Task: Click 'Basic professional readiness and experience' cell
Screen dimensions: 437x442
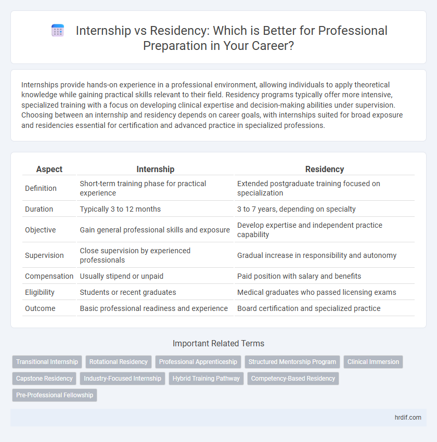Action: tap(155, 308)
